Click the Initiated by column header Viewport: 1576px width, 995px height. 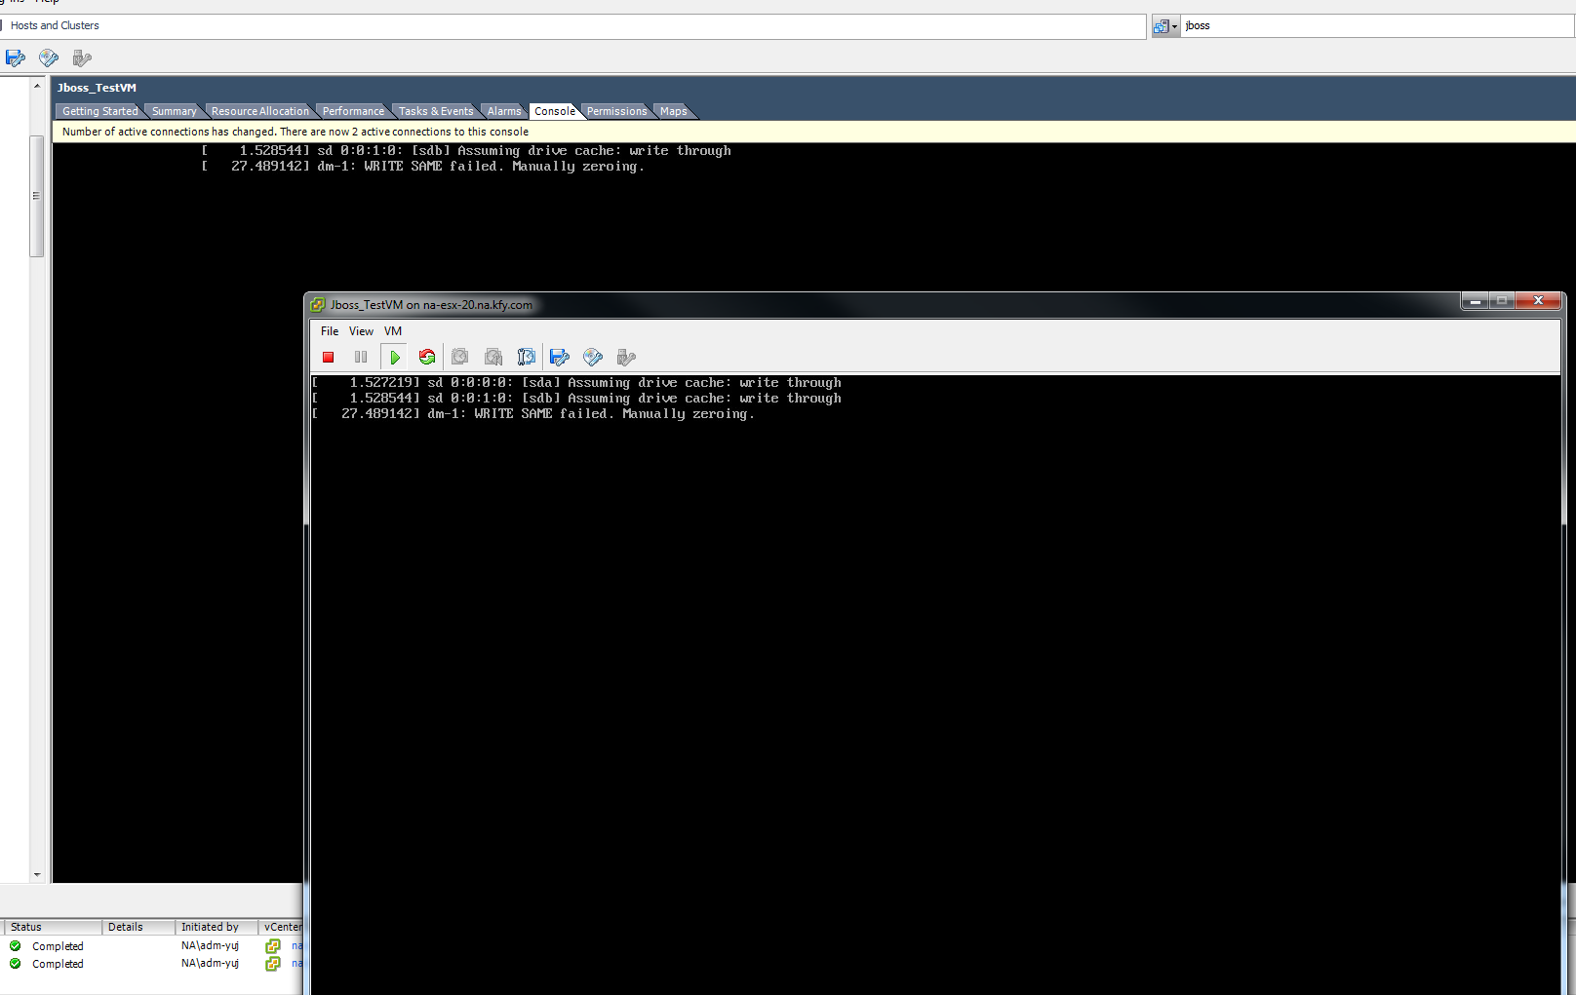pyautogui.click(x=217, y=927)
